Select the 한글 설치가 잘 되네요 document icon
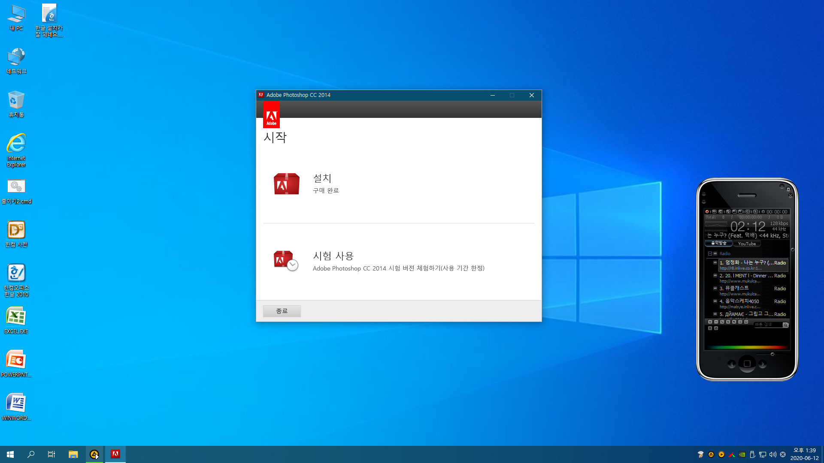824x463 pixels. click(x=49, y=20)
